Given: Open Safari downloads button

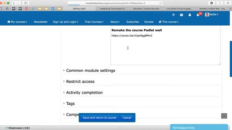Looking at the screenshot, I should (212, 3).
